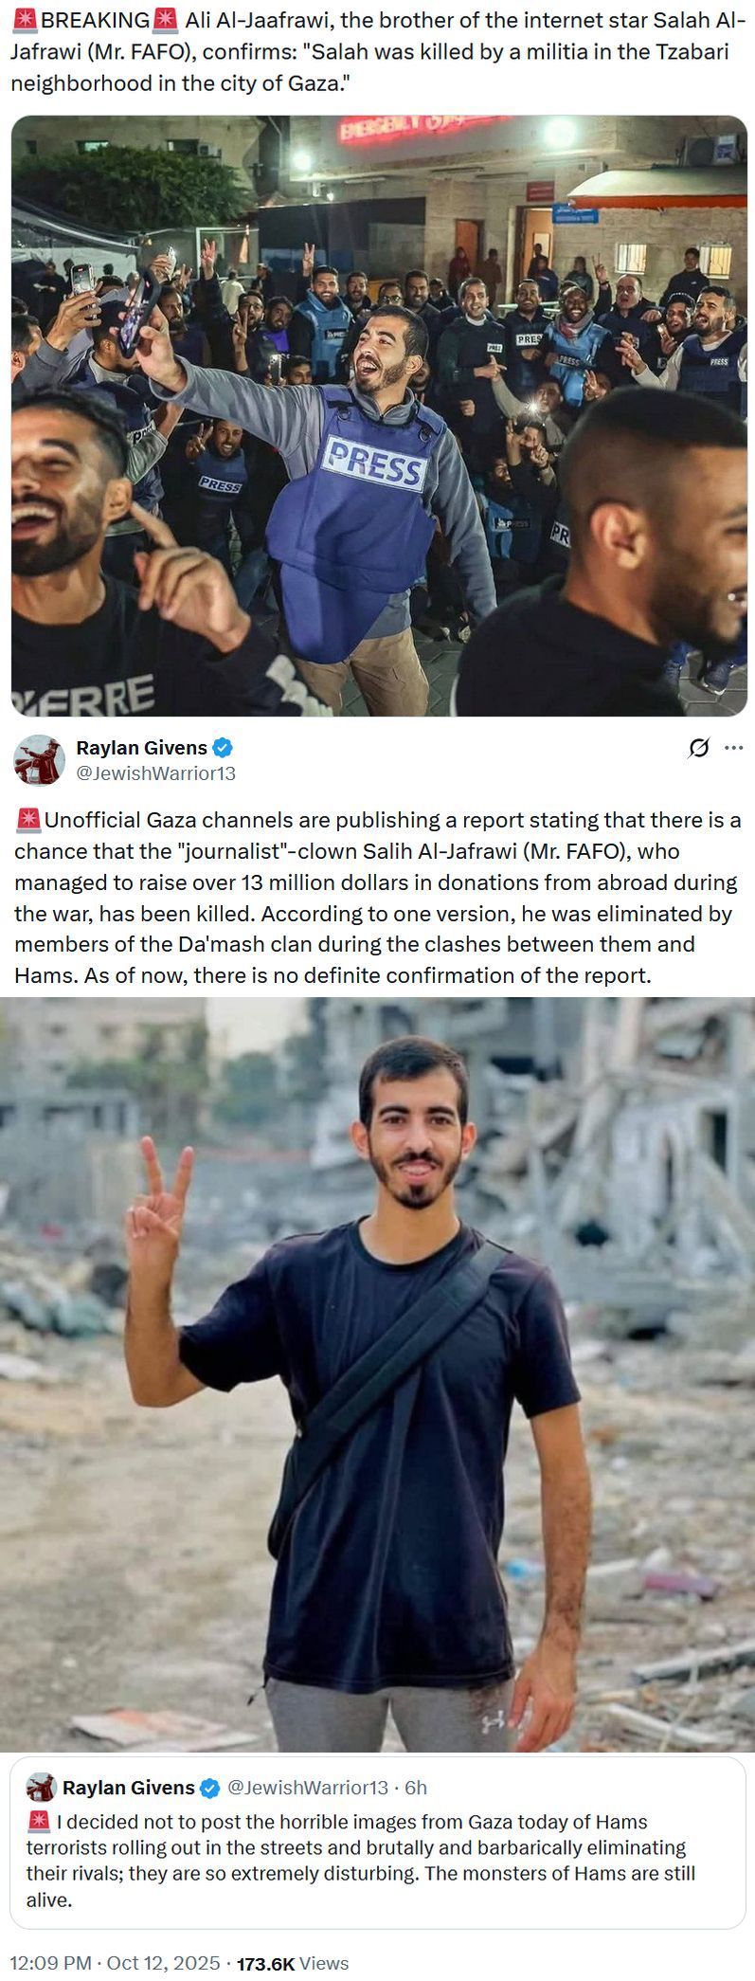This screenshot has height=1981, width=755.
Task: Click the small avatar in quoted tweet
Action: pos(41,1788)
